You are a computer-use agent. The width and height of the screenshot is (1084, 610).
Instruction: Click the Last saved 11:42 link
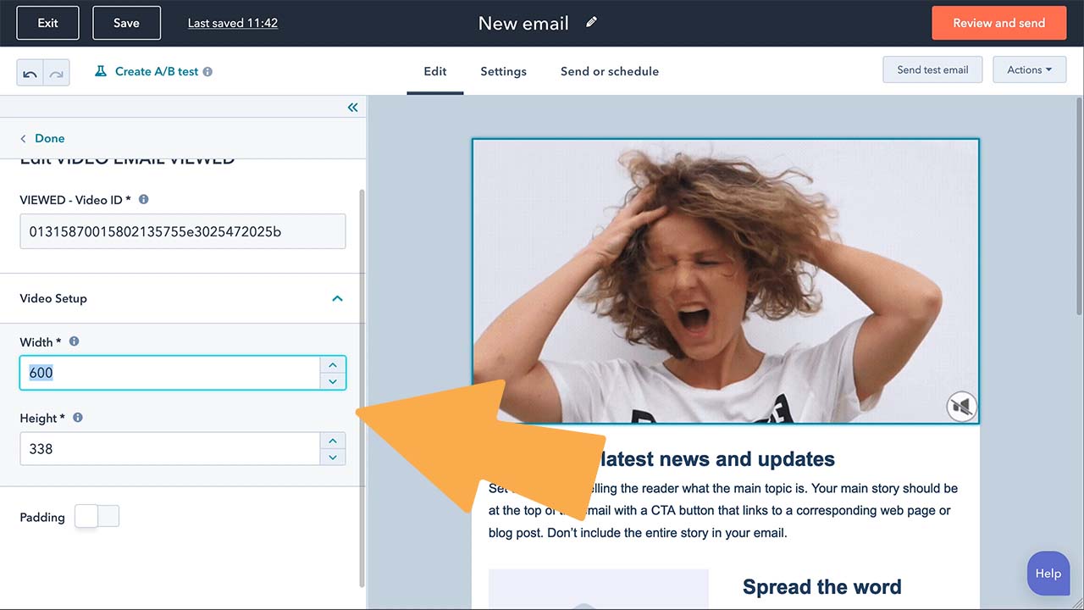[233, 23]
